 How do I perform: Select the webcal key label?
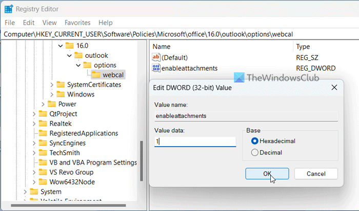point(113,75)
